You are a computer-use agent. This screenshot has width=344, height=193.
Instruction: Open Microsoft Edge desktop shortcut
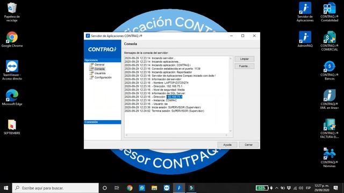[12, 98]
